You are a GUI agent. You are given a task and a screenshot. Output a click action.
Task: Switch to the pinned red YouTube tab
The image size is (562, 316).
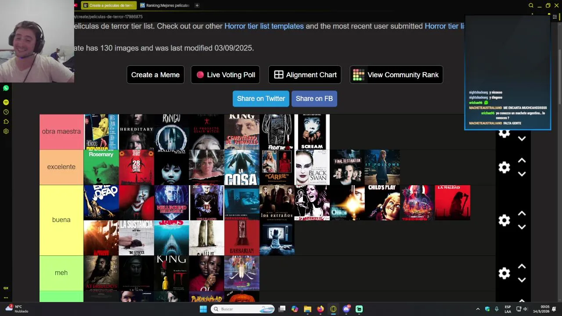(76, 5)
